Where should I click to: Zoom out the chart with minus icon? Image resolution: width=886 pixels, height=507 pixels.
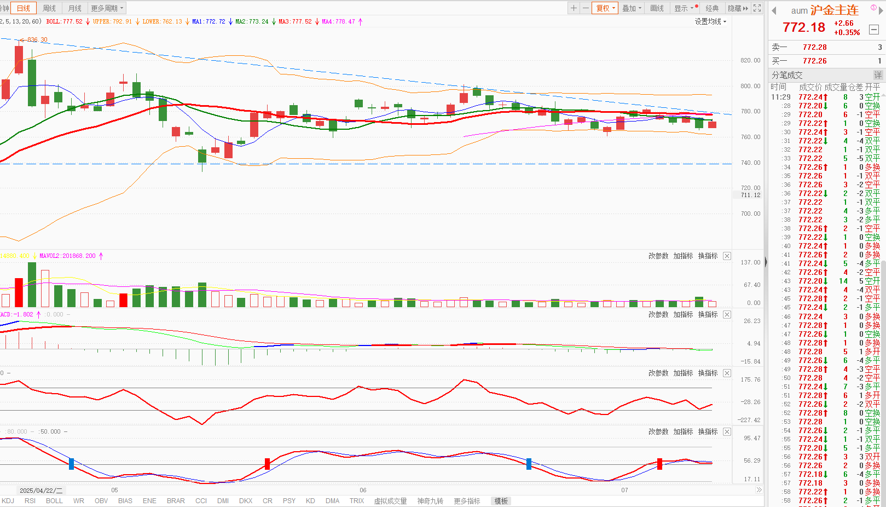586,8
